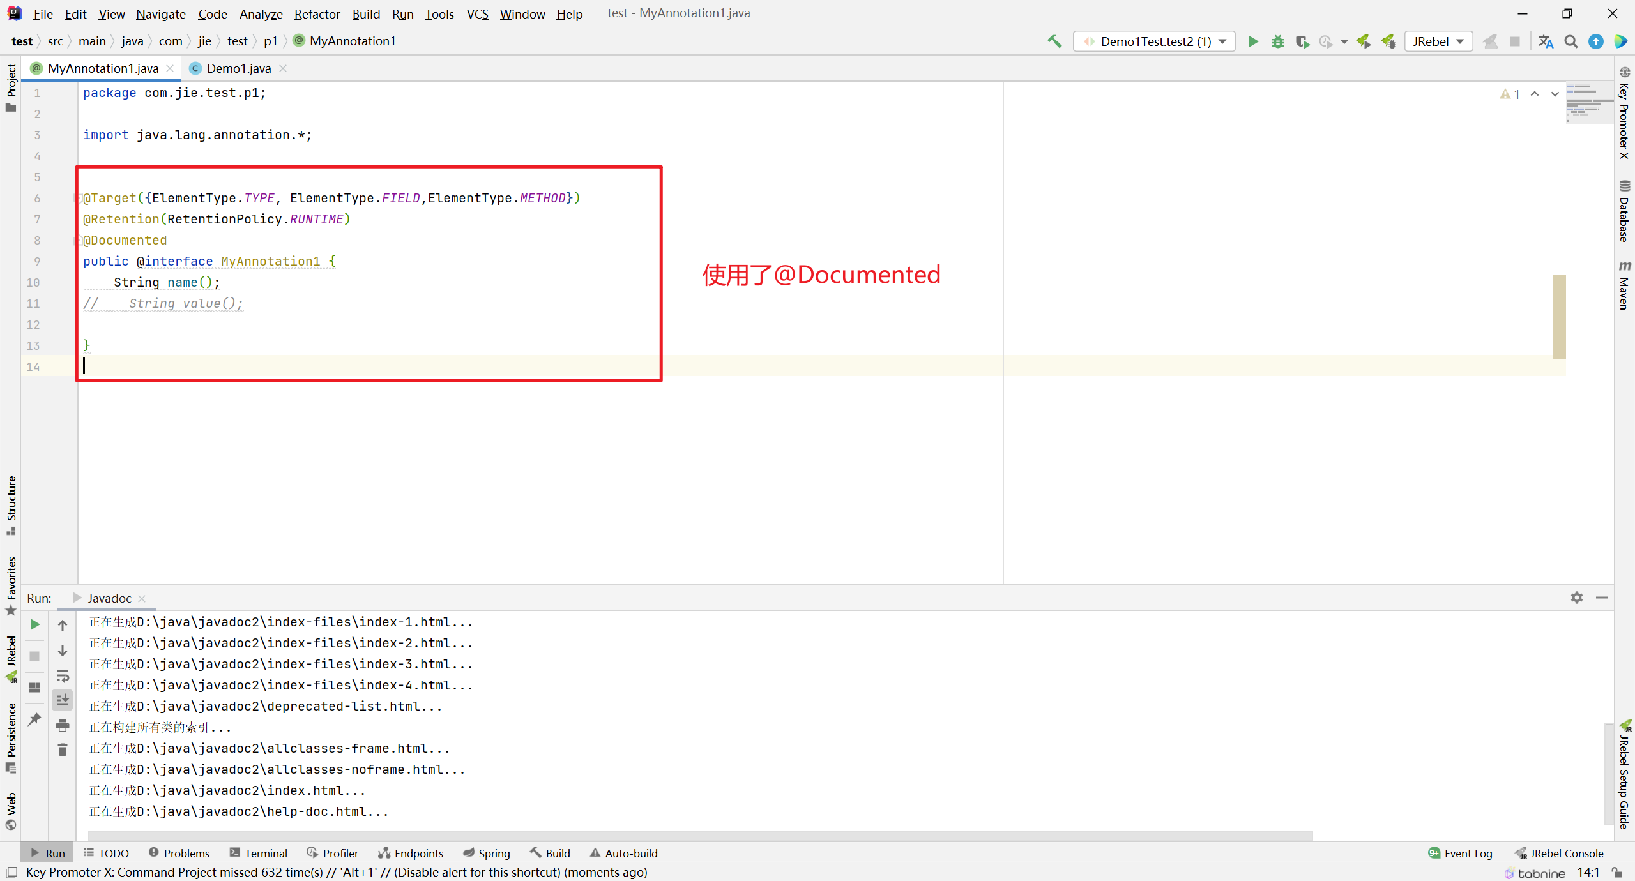
Task: Open the JRebel dropdown
Action: pos(1438,41)
